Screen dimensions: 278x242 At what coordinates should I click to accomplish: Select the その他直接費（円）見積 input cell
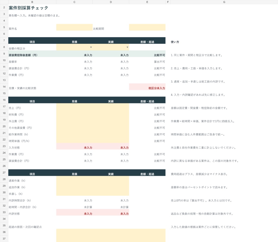pos(74,126)
